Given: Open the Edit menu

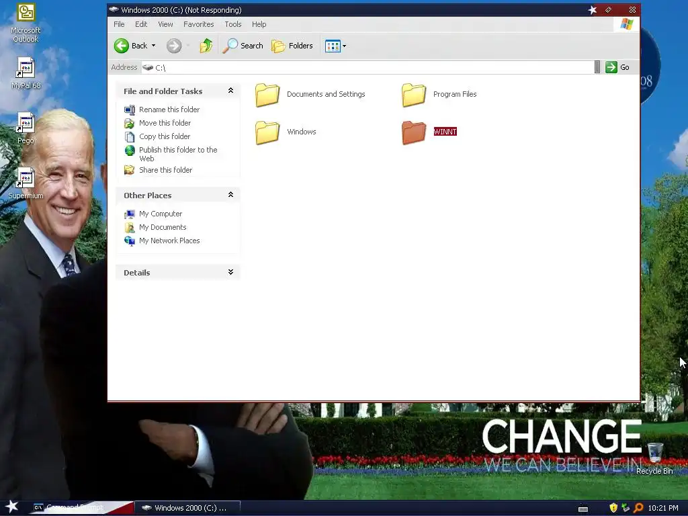Looking at the screenshot, I should (x=141, y=24).
